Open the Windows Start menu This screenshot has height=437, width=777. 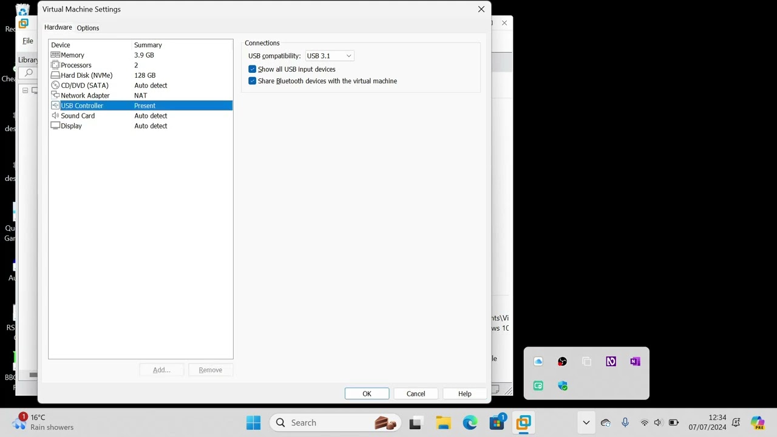[254, 422]
